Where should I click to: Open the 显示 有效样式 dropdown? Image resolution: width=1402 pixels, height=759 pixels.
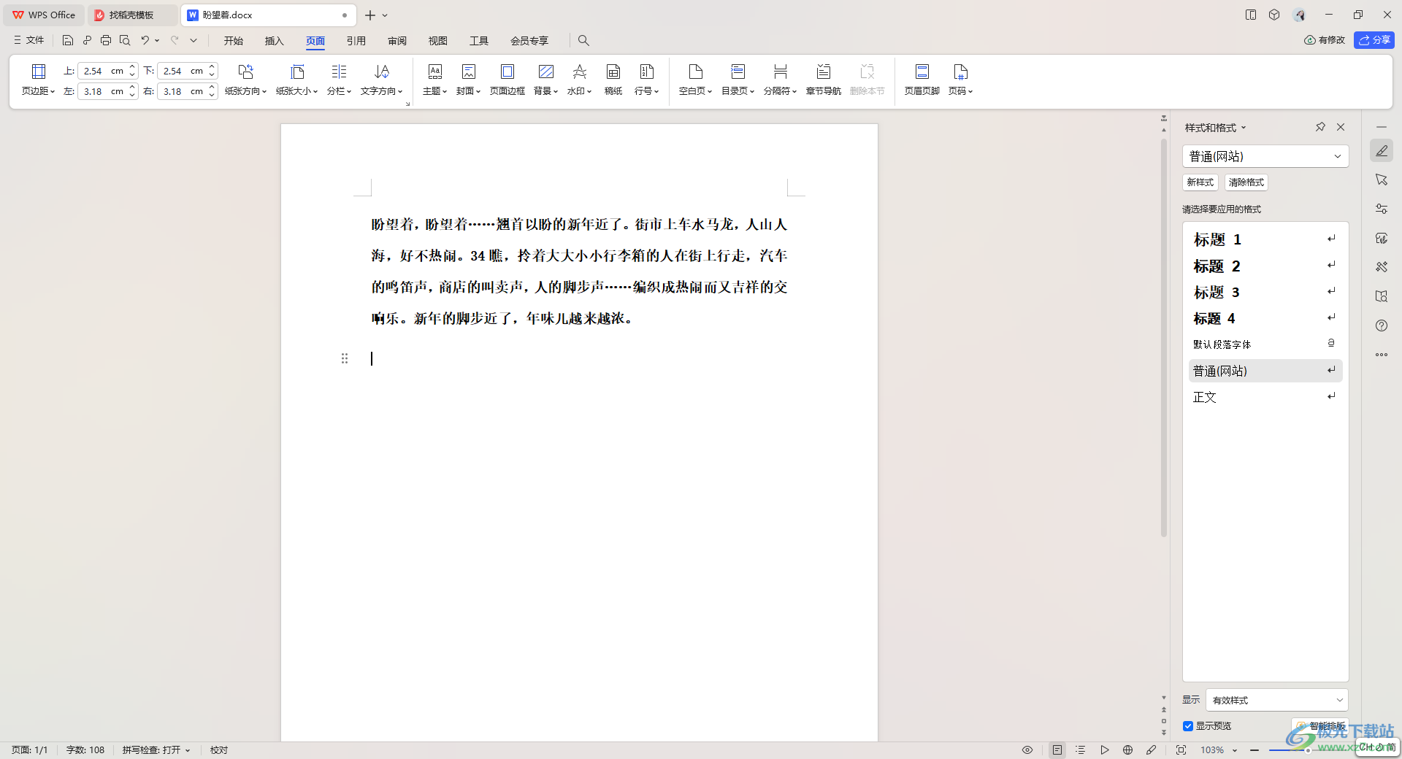(x=1276, y=700)
